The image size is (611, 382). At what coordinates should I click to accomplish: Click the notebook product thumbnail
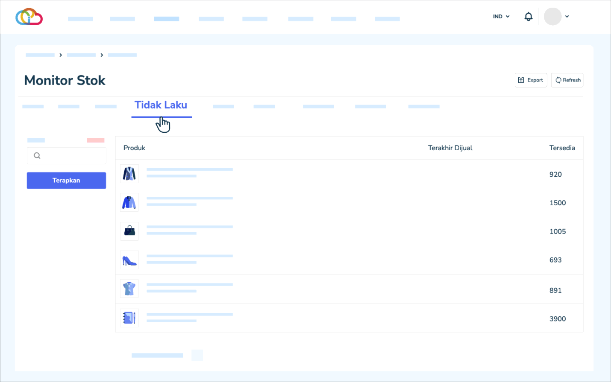(129, 318)
